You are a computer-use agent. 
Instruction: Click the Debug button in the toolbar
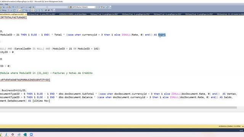click(x=4, y=10)
